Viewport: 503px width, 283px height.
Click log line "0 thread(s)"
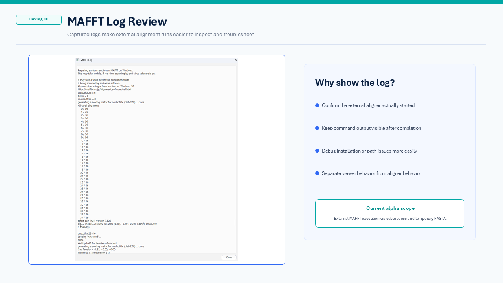tap(84, 227)
